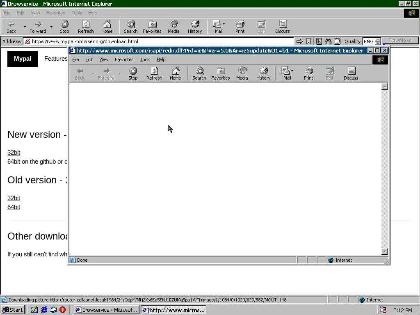Open Favorites in the front microsoft.com window
This screenshot has width=420, height=315.
(220, 74)
